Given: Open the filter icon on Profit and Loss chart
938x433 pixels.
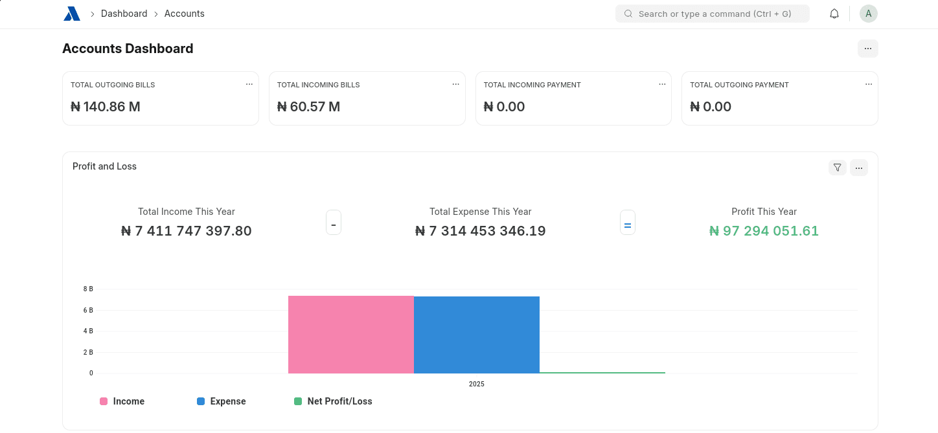Looking at the screenshot, I should tap(837, 167).
